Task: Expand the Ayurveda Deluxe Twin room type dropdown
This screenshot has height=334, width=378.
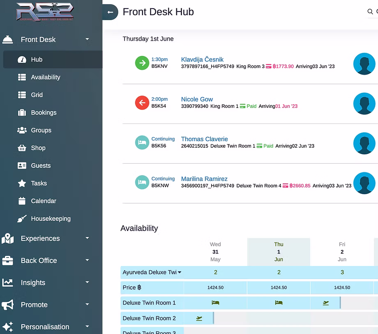Action: coord(180,272)
